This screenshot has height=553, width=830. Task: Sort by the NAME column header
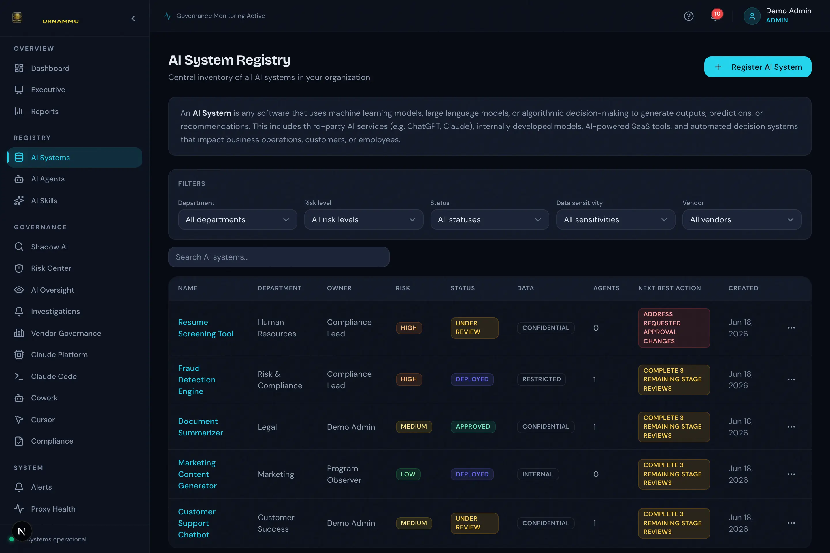click(187, 288)
